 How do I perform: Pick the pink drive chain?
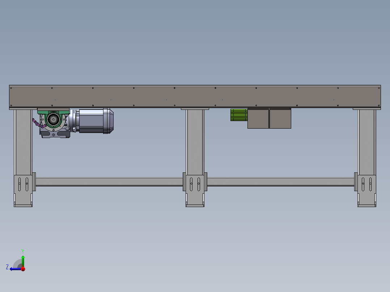(39, 123)
